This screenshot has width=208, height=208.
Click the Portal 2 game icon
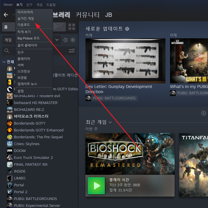[10, 192]
